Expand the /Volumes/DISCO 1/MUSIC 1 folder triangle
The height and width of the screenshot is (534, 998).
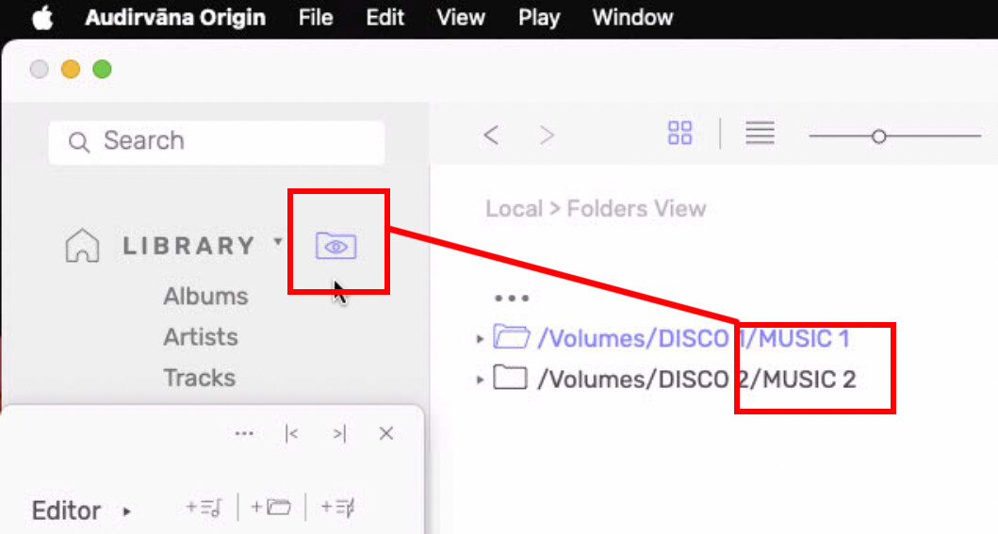click(480, 339)
